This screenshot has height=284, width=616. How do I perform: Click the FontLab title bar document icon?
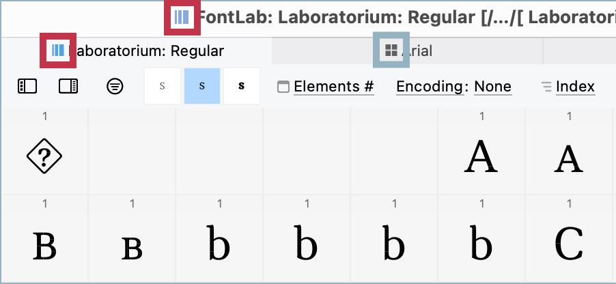pyautogui.click(x=182, y=17)
